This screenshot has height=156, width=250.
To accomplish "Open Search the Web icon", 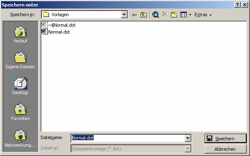I will 156,15.
